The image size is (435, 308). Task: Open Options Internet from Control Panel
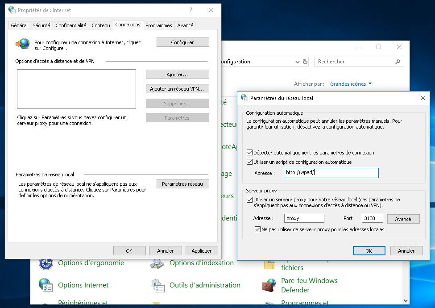83,285
